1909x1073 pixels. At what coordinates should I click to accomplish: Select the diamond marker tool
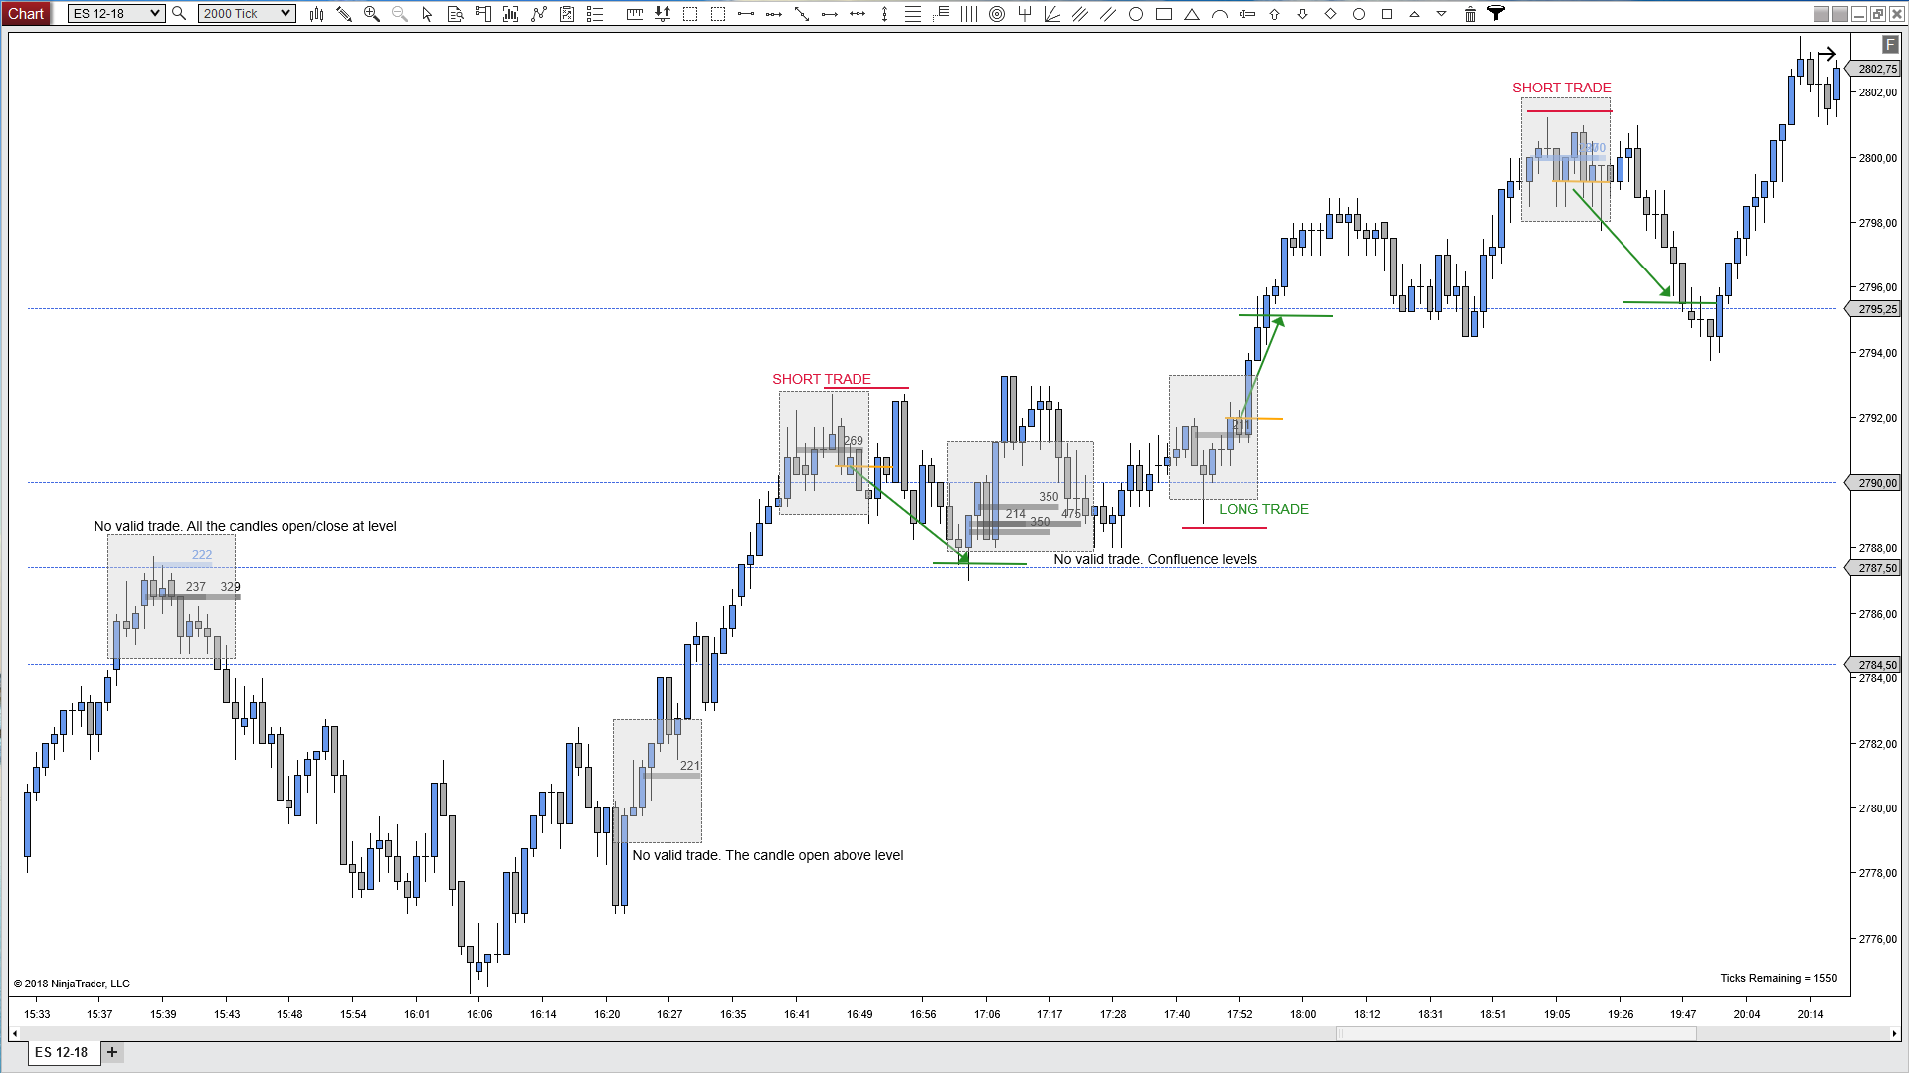tap(1331, 13)
